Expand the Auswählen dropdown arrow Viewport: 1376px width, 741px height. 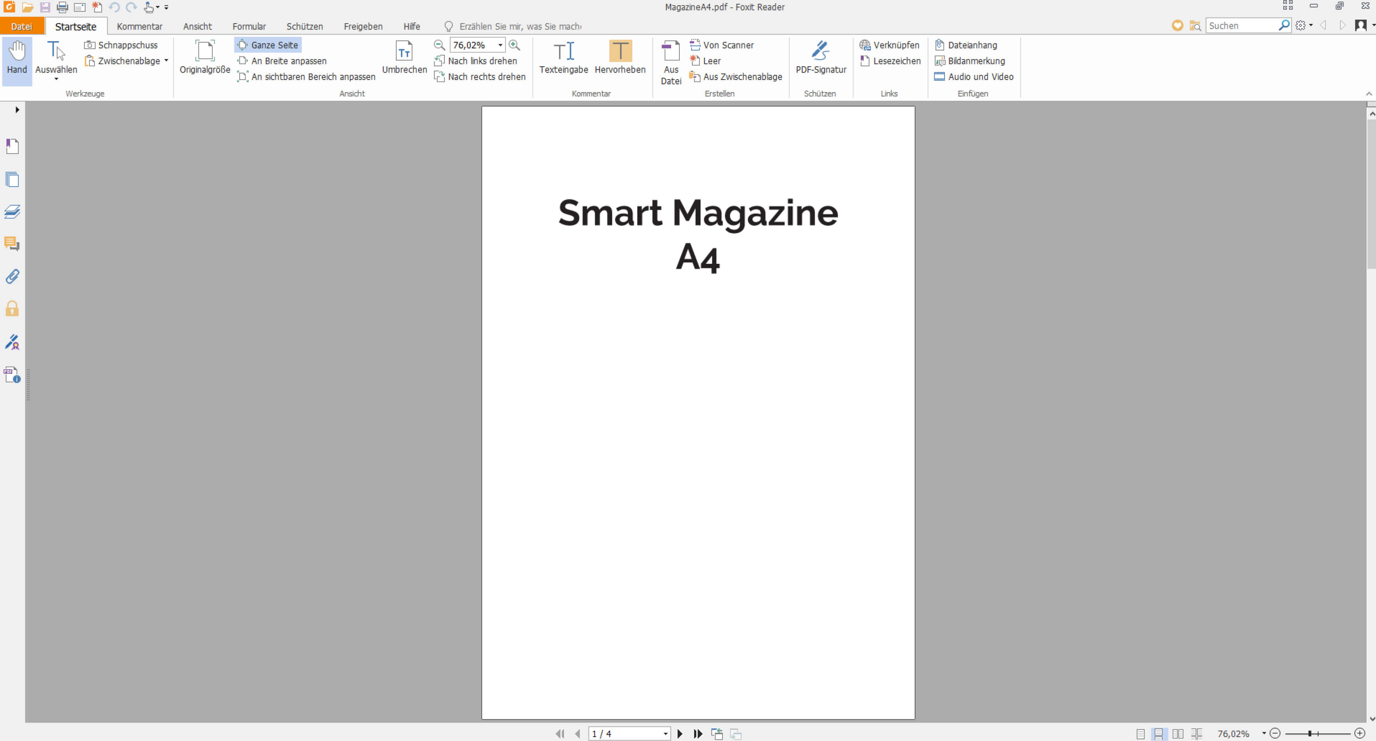coord(56,79)
